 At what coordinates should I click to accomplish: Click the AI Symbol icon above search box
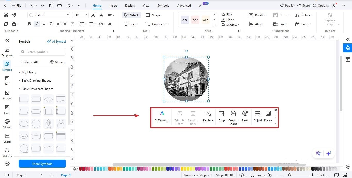click(56, 41)
